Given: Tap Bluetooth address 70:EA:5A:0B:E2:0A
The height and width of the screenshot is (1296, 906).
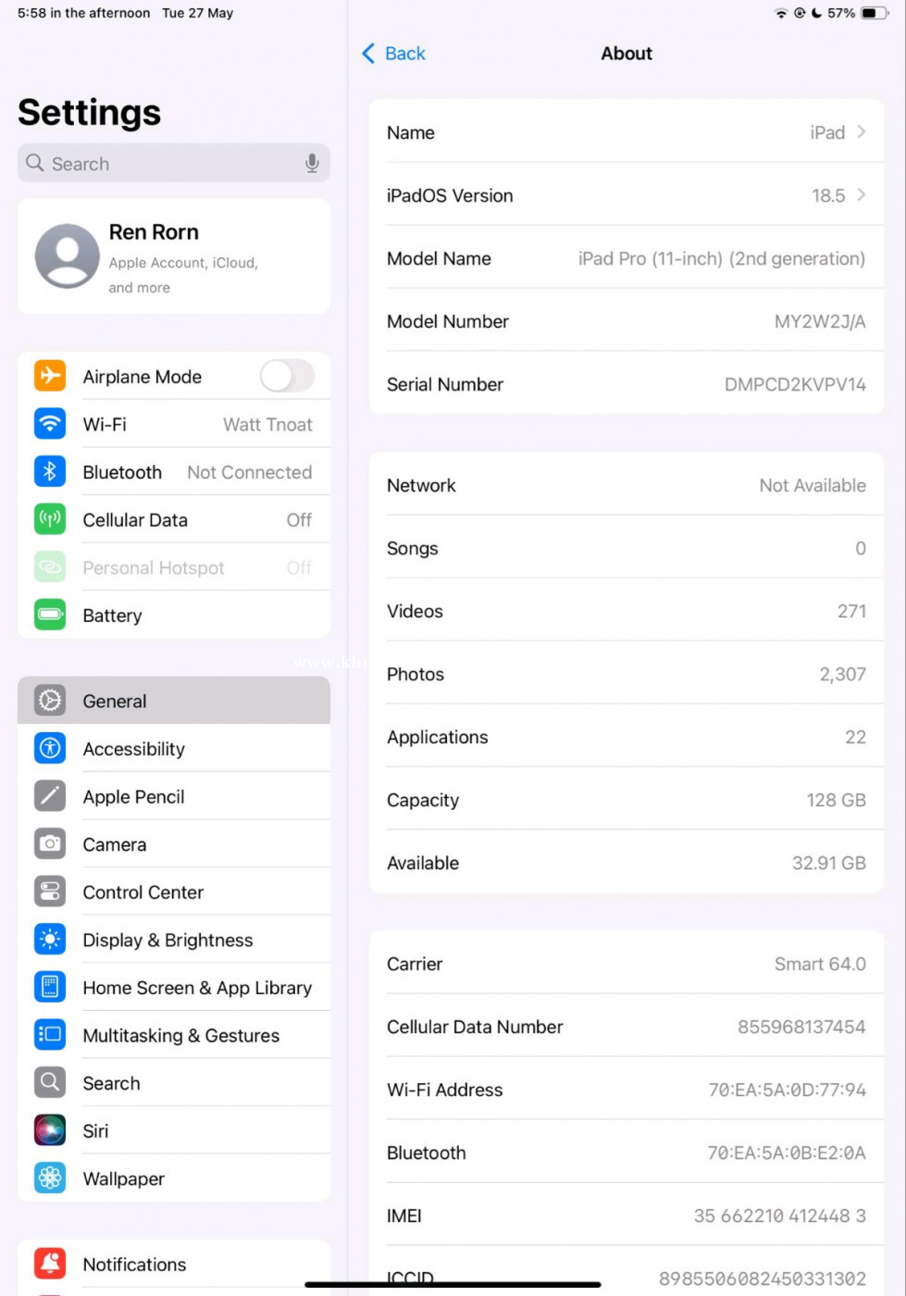Looking at the screenshot, I should (787, 1153).
